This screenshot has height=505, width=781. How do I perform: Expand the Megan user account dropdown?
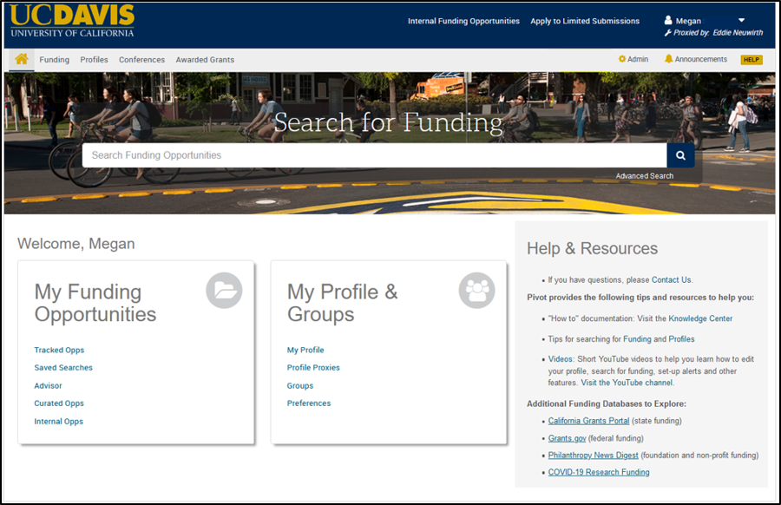pyautogui.click(x=741, y=20)
